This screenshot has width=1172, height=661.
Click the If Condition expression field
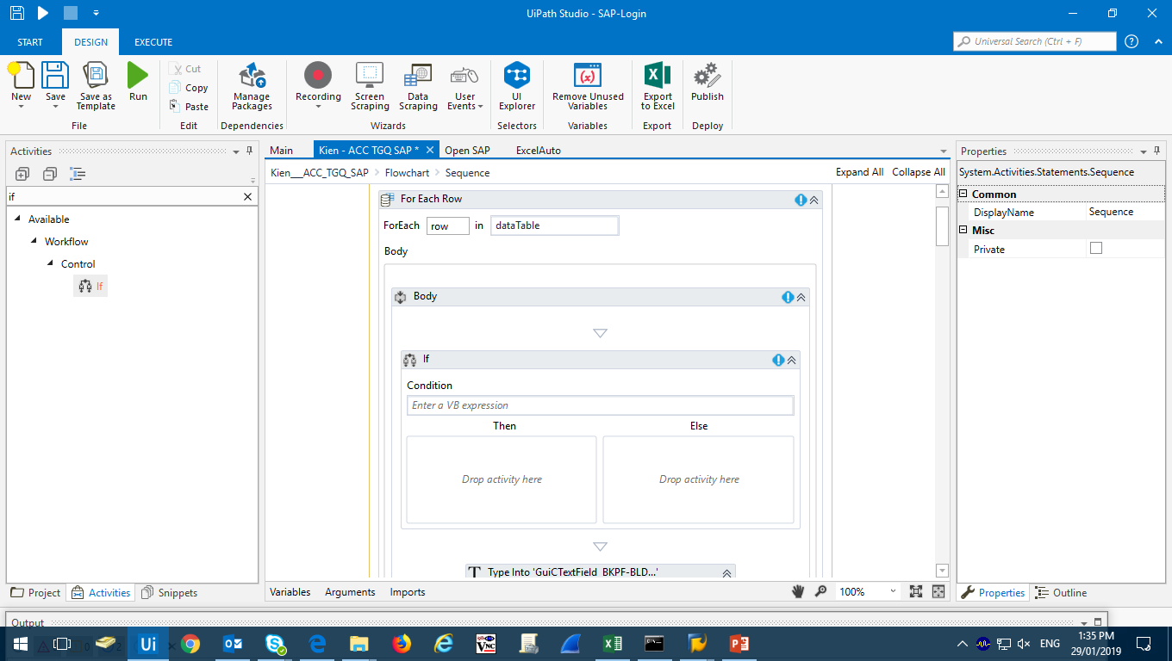click(x=600, y=405)
